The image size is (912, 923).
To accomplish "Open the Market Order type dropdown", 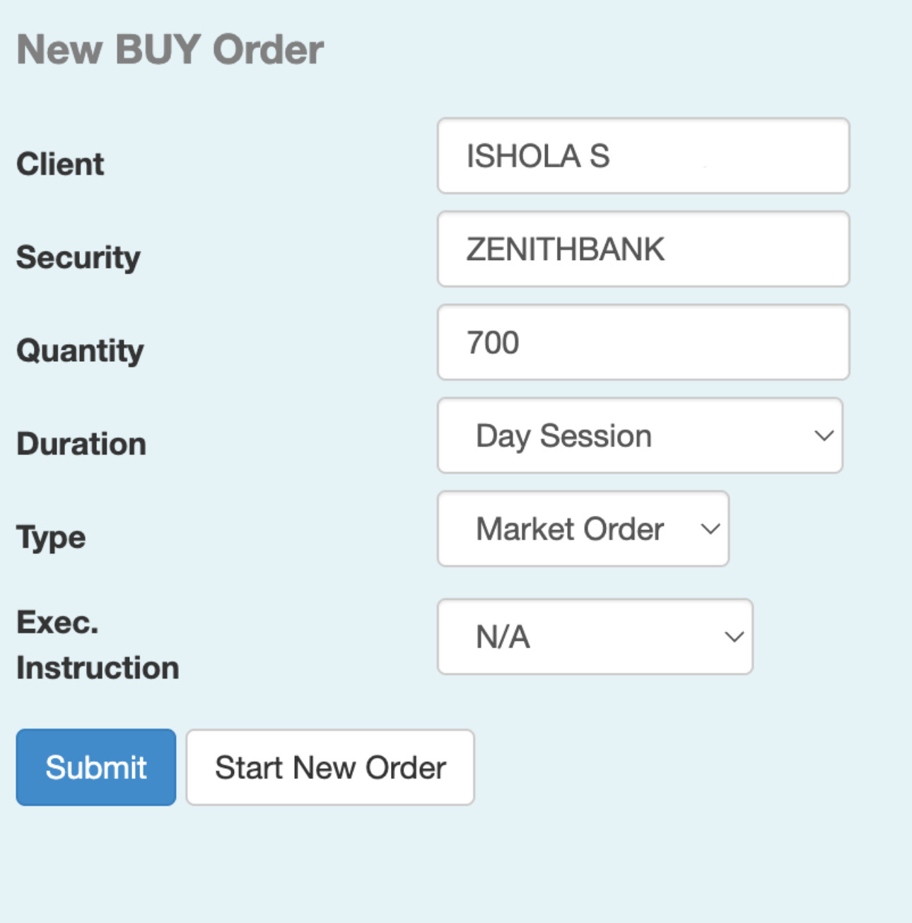I will pyautogui.click(x=582, y=529).
